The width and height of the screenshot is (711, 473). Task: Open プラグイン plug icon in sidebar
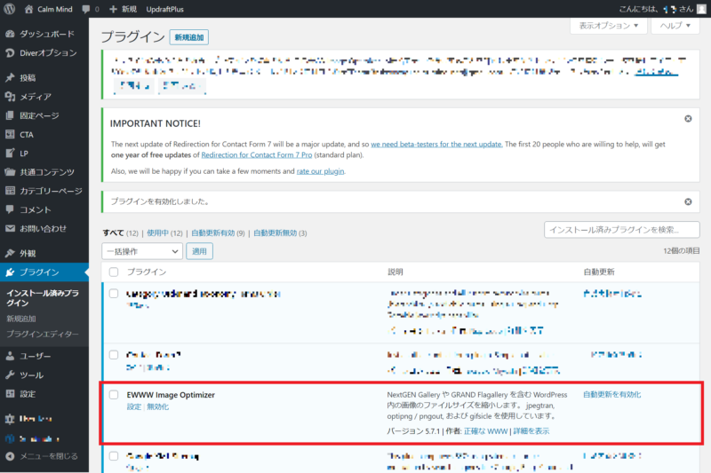[x=10, y=272]
